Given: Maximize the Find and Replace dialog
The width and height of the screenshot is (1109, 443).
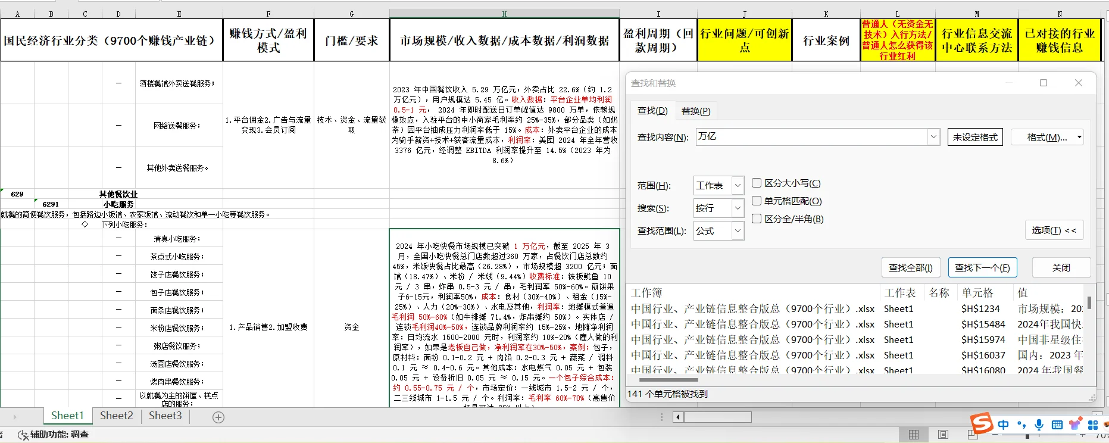Looking at the screenshot, I should (x=1044, y=83).
